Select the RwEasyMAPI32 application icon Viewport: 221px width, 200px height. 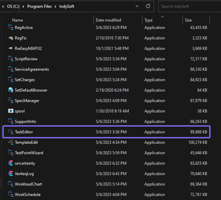[10, 48]
